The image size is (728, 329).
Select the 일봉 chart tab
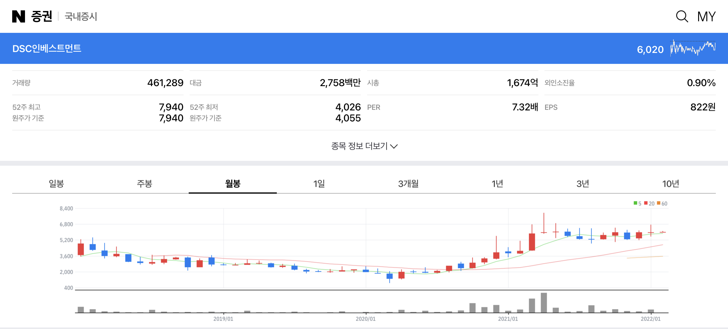pos(56,184)
